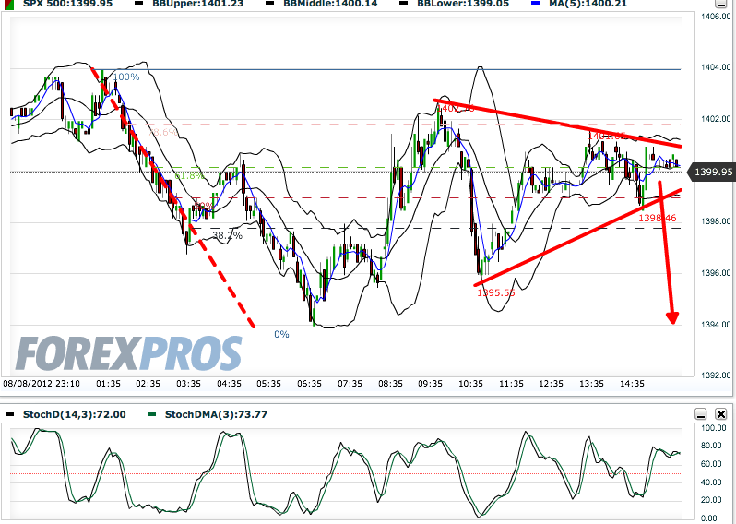Click the StochD black legend swatch
The image size is (736, 524).
point(9,414)
